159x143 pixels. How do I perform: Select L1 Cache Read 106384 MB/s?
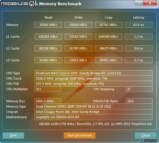pyautogui.click(x=48, y=37)
